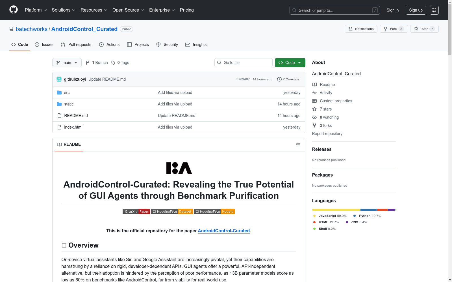Click the Notifications button
This screenshot has height=282, width=452.
[x=361, y=29]
